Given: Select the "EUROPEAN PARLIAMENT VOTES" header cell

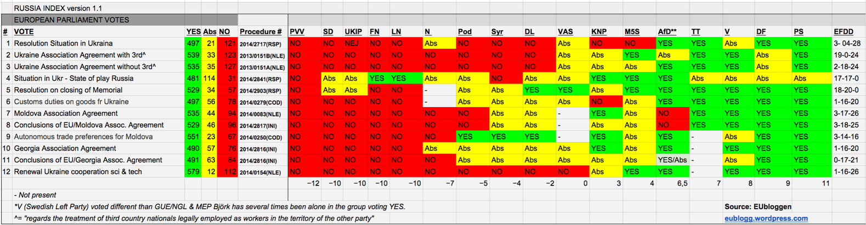Looking at the screenshot, I should coord(71,20).
